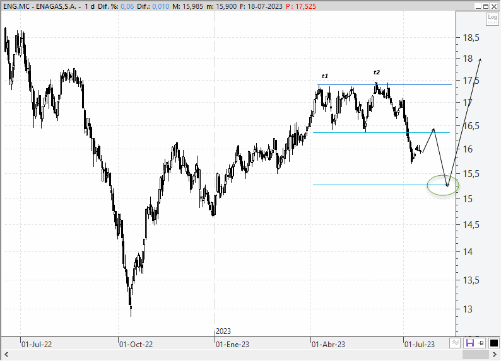The image size is (501, 361).
Task: Toggle the Log scale button
Action: click(x=492, y=18)
